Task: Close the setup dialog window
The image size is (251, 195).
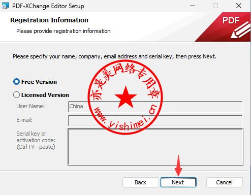Action: pyautogui.click(x=239, y=6)
